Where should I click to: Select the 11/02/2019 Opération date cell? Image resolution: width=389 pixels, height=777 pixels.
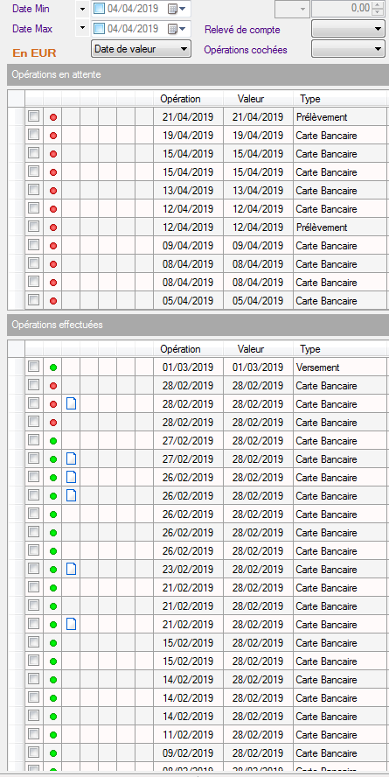point(188,734)
